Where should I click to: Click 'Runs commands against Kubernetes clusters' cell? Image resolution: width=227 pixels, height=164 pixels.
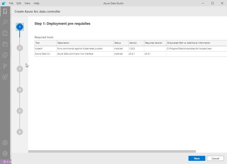point(85,48)
